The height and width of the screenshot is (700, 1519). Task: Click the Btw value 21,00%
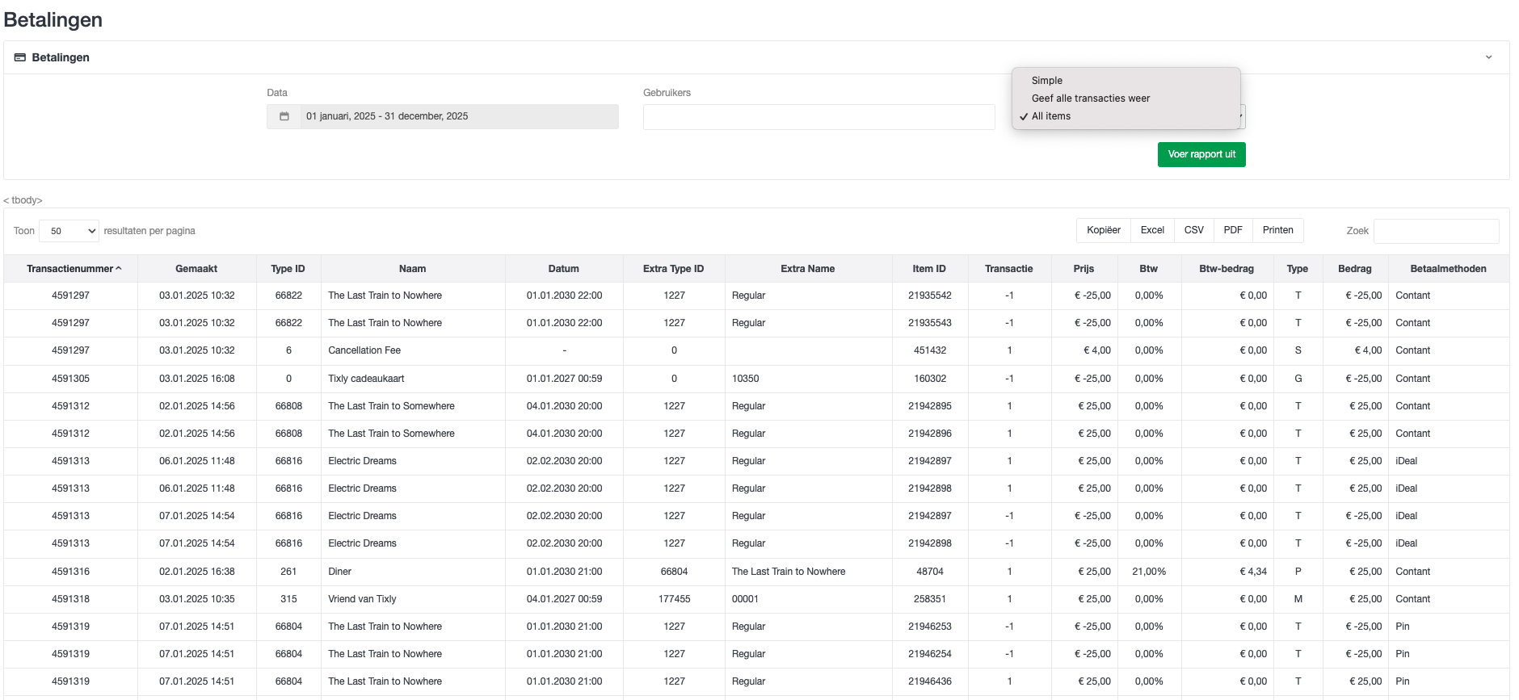[1149, 572]
